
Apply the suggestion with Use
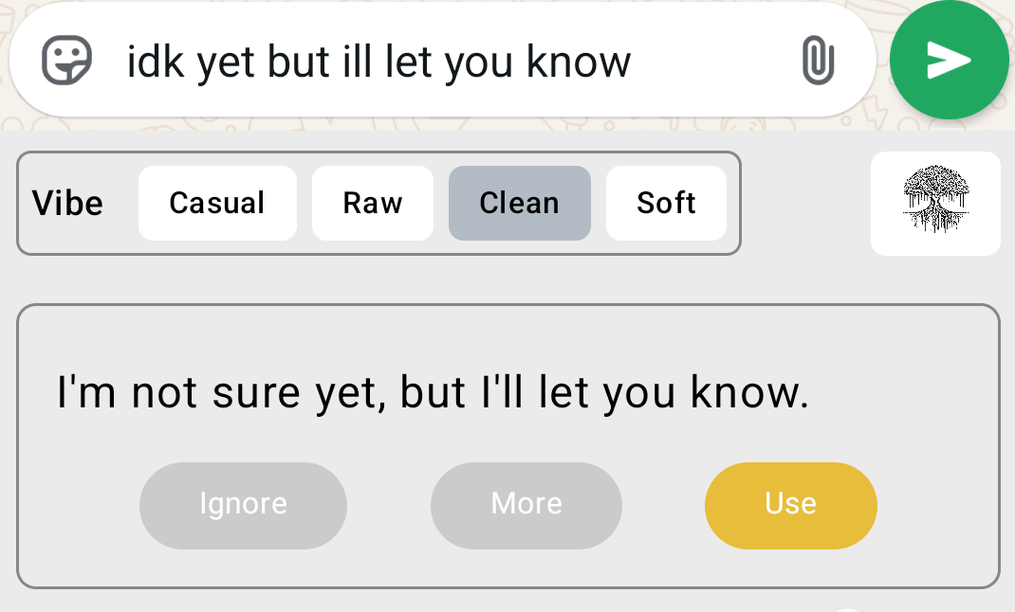790,505
